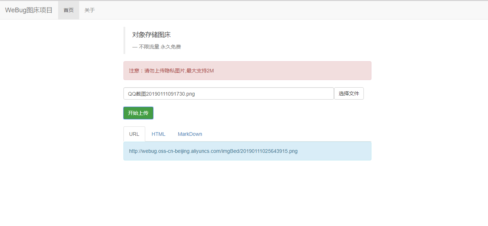Viewport: 488px width, 226px height.
Task: Click blank page area below the URL box
Action: [x=247, y=192]
